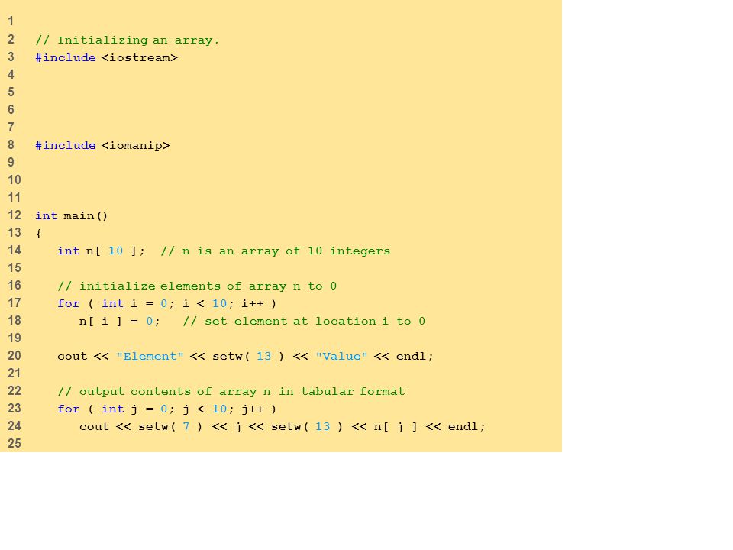The width and height of the screenshot is (733, 550).
Task: Click the 'int n[ 10 ];' declaration
Action: pos(101,251)
